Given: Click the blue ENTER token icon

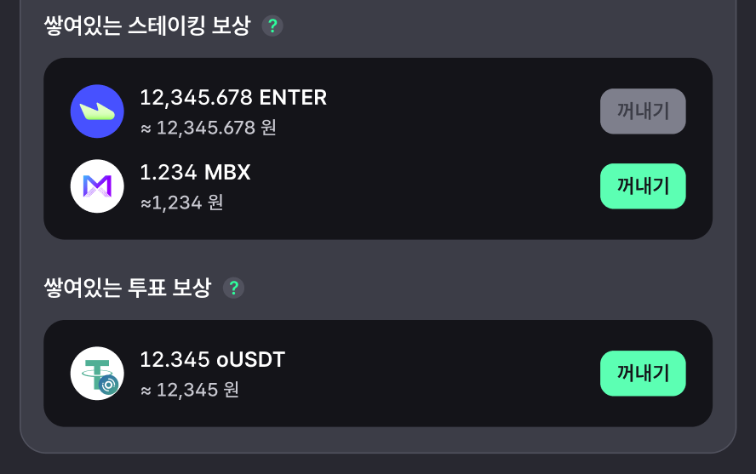Looking at the screenshot, I should click(97, 111).
